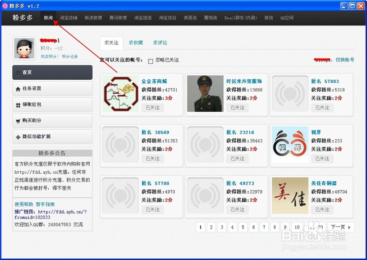This screenshot has height=260, width=367.
Task: Open the 淘宝店铺 menu item
Action: (69, 18)
